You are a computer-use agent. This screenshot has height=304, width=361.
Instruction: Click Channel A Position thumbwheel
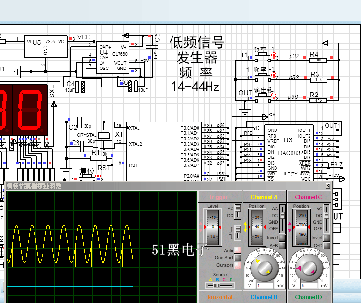click(x=257, y=227)
